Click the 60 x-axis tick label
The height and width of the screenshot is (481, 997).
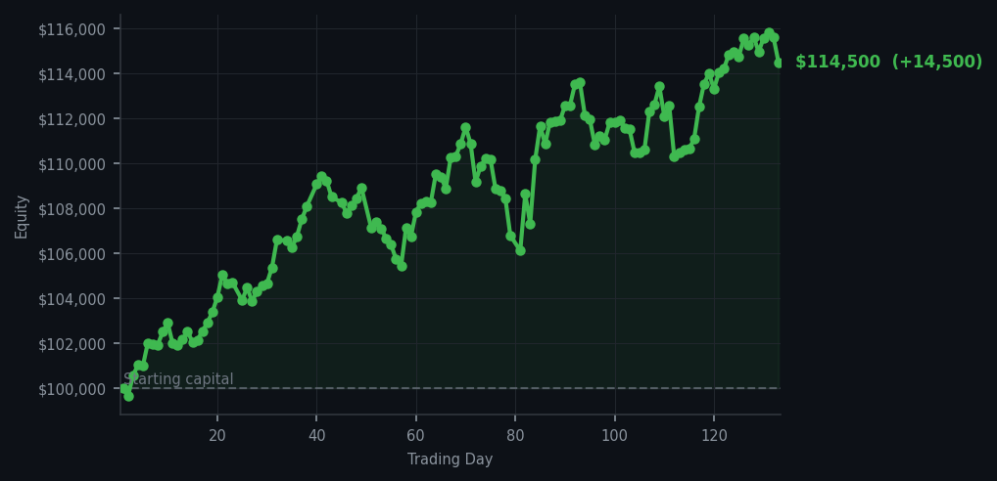coord(416,436)
